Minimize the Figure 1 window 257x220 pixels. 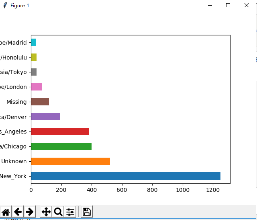click(210, 5)
